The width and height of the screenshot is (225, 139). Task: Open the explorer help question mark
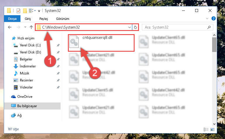tap(213, 18)
